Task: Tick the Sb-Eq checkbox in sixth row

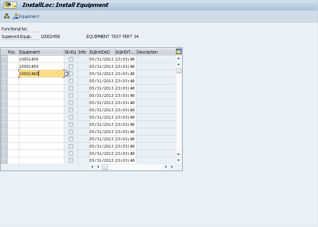Action: click(x=71, y=96)
